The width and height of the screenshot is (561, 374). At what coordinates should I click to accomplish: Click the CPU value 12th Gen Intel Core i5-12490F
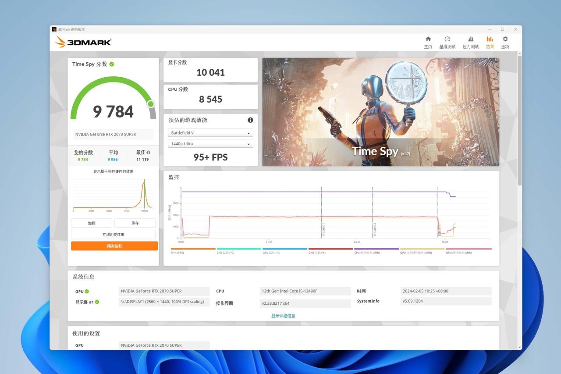(305, 291)
